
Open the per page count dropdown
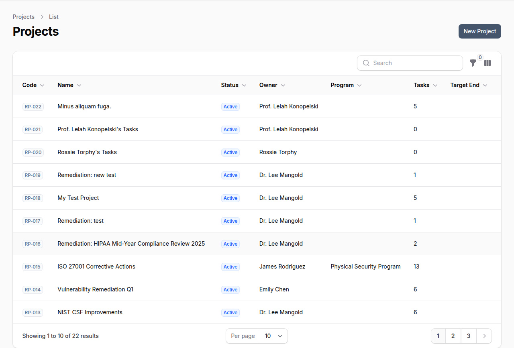pyautogui.click(x=274, y=336)
